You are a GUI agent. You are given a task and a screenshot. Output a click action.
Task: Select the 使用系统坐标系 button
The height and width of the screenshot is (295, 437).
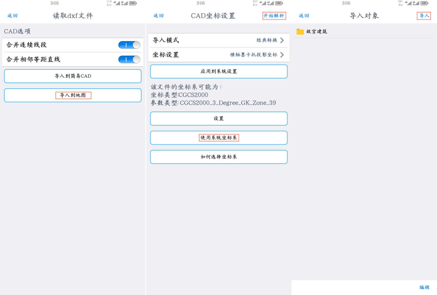218,138
